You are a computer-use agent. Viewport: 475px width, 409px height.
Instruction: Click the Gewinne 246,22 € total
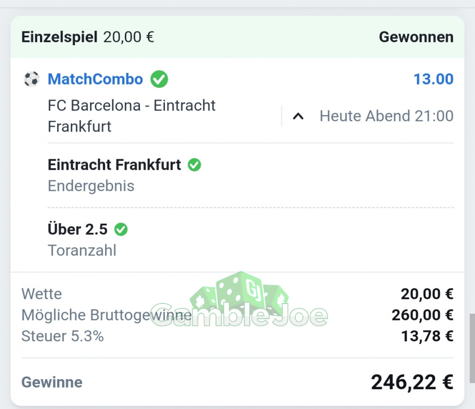pos(413,382)
